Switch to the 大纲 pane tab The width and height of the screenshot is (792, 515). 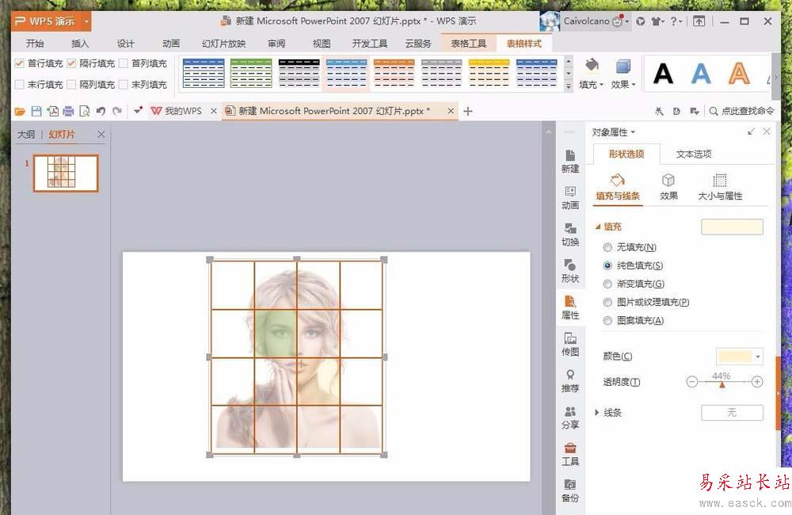pyautogui.click(x=26, y=135)
